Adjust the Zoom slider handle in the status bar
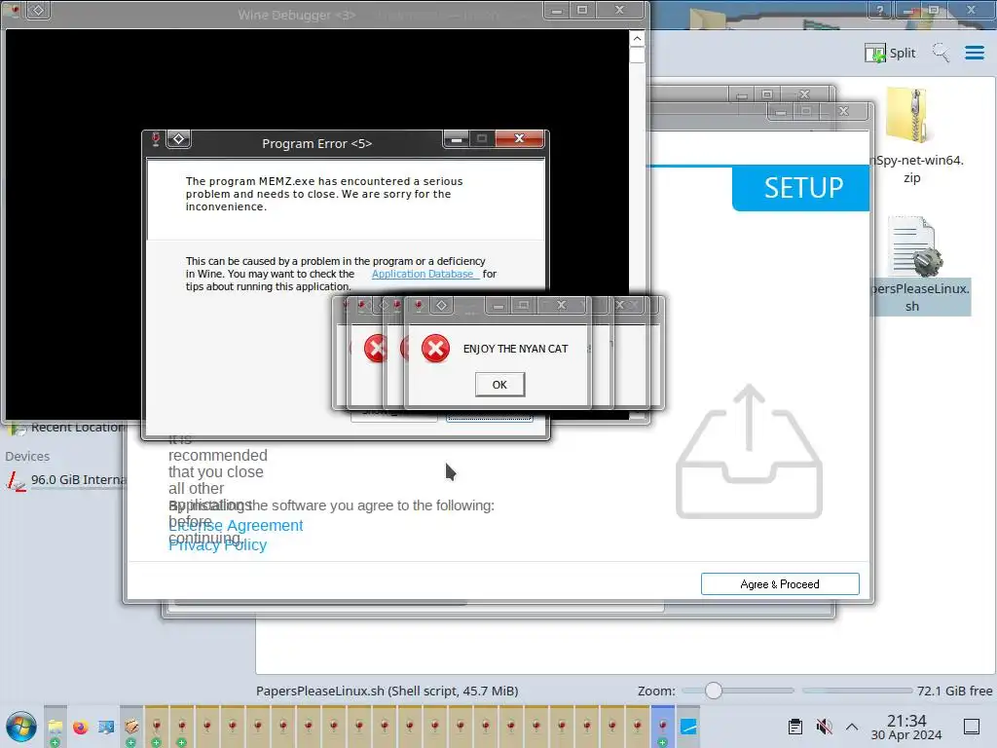 [x=714, y=691]
